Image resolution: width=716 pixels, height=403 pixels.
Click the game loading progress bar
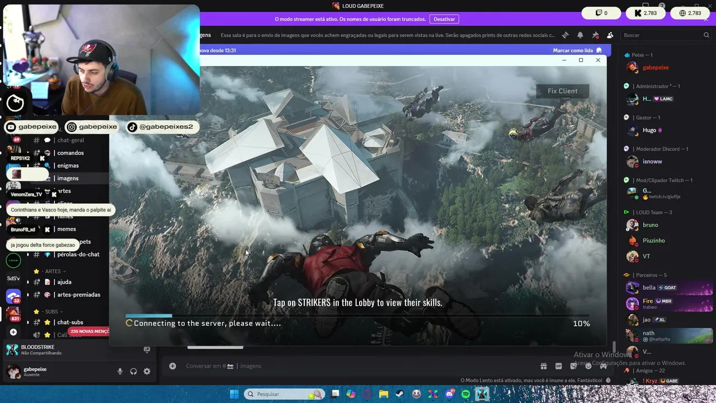coord(357,316)
